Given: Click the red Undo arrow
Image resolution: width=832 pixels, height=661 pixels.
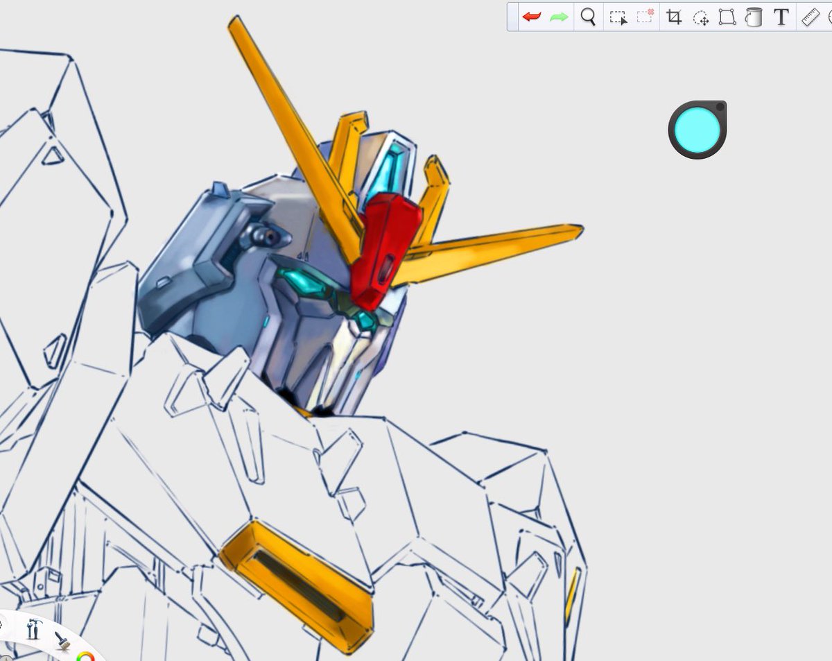Looking at the screenshot, I should point(532,17).
